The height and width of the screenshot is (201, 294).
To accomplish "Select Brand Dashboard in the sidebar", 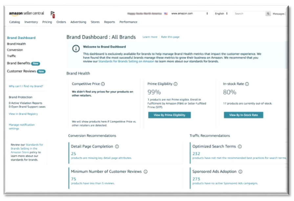I will (21, 38).
